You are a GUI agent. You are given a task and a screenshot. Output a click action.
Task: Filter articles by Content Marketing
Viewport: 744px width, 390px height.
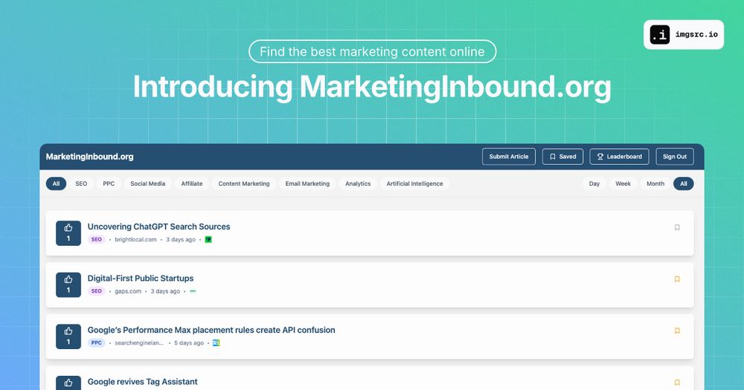(x=244, y=184)
